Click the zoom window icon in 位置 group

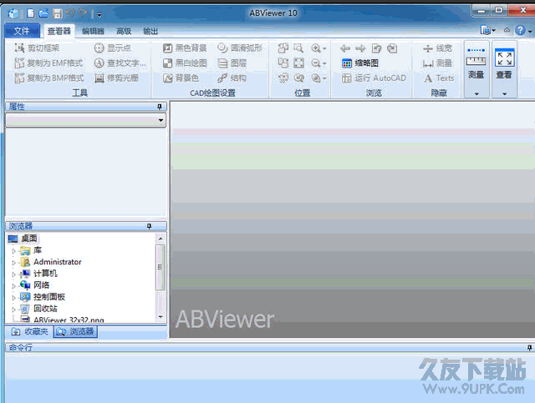coord(299,48)
